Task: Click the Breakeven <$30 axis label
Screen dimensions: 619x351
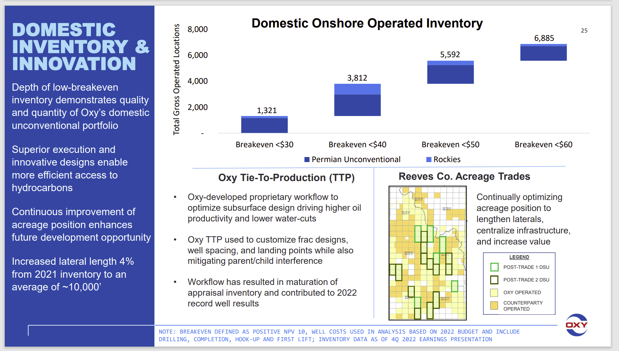Action: [x=264, y=145]
